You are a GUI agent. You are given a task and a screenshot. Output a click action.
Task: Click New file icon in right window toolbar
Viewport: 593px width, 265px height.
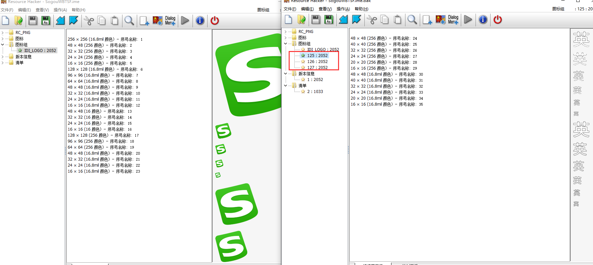coord(289,20)
